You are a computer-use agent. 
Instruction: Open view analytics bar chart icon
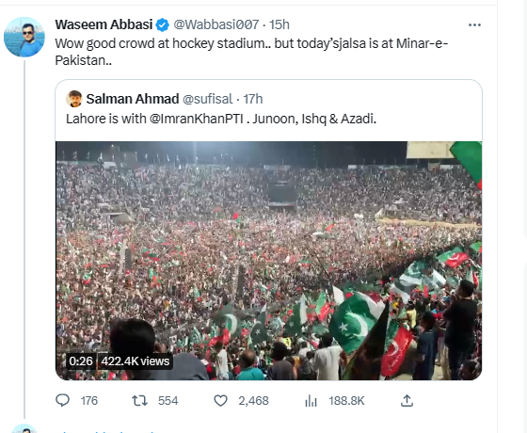pyautogui.click(x=311, y=401)
